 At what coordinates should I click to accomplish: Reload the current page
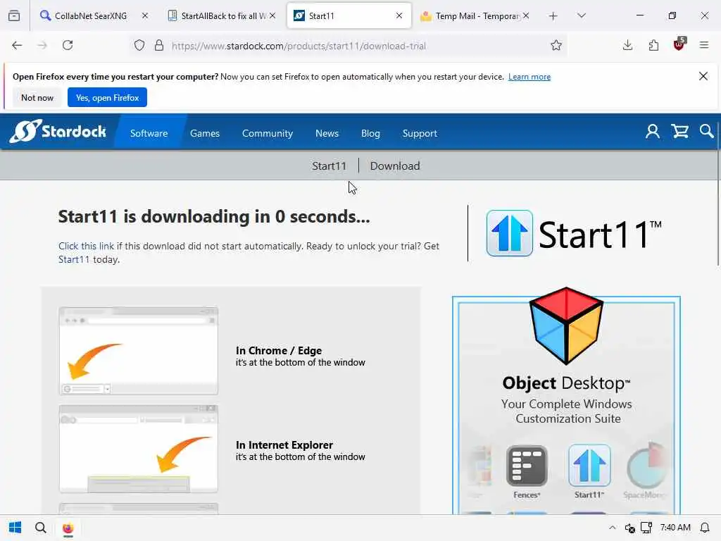(68, 45)
